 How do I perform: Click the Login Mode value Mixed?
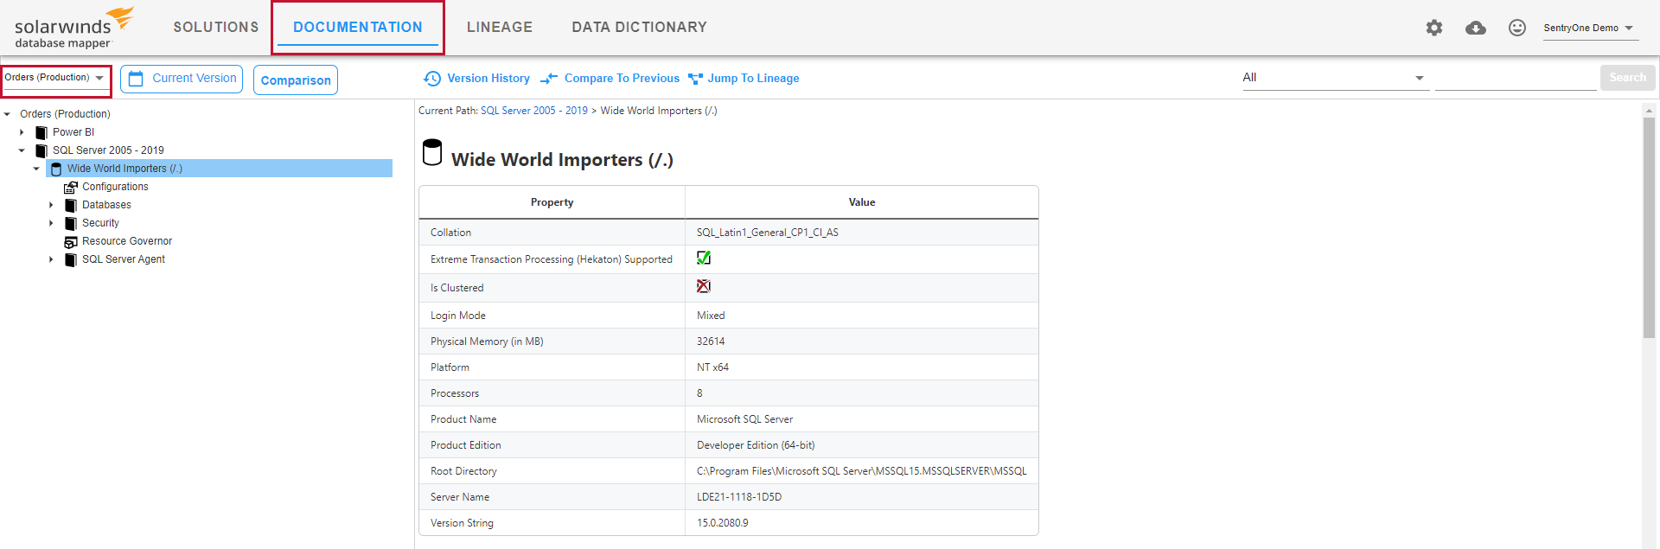711,316
